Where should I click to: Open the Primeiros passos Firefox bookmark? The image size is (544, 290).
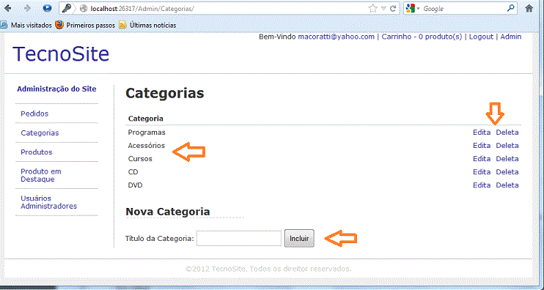85,25
